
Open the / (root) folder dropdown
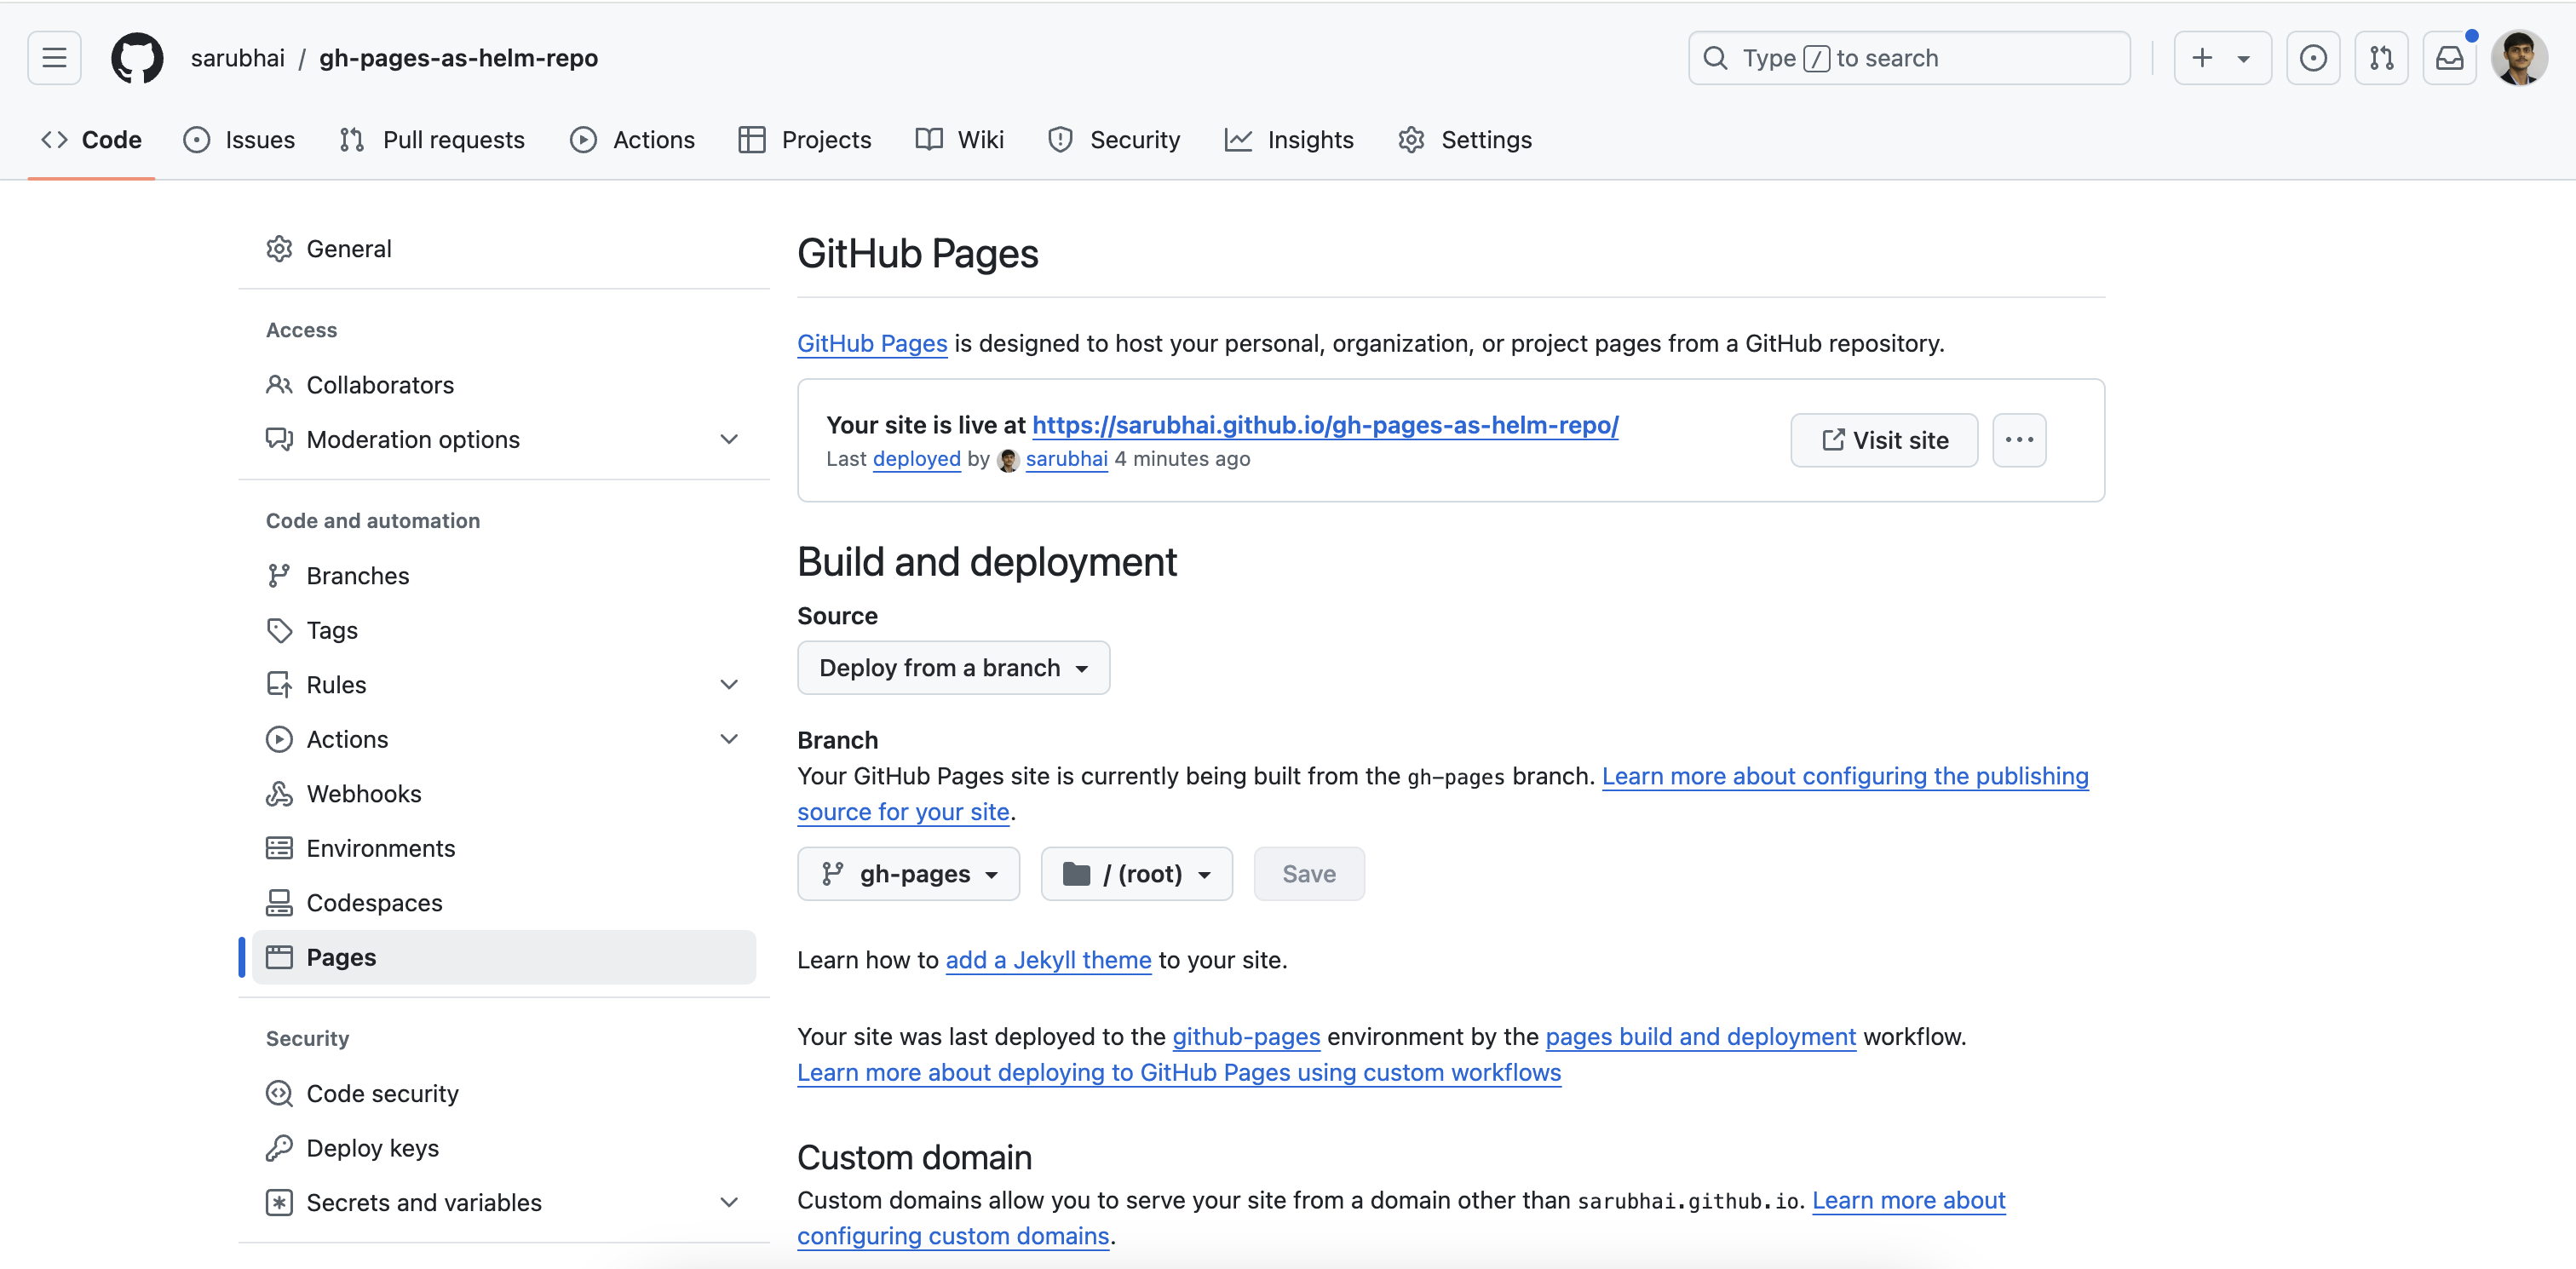pyautogui.click(x=1136, y=874)
